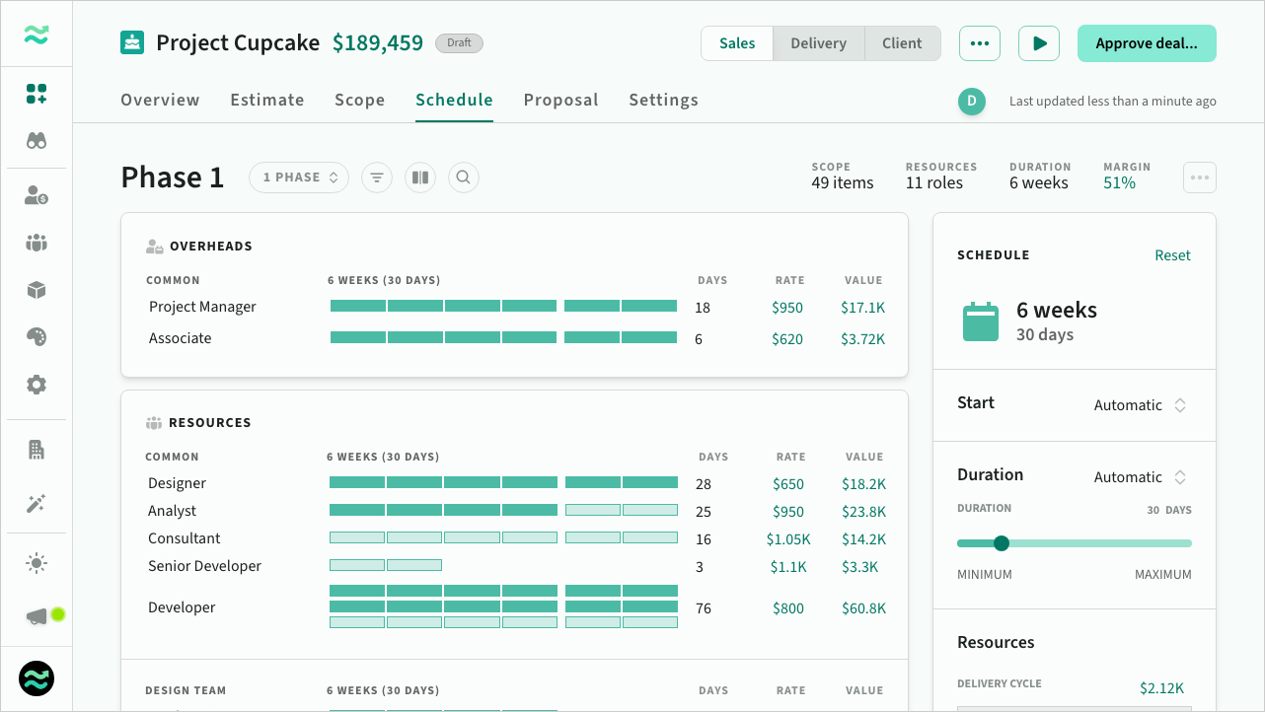This screenshot has height=712, width=1265.
Task: Switch to the Delivery view toggle
Action: (x=818, y=43)
